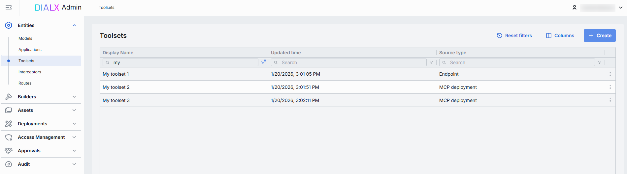
Task: Collapse the Entities section
Action: [x=74, y=25]
